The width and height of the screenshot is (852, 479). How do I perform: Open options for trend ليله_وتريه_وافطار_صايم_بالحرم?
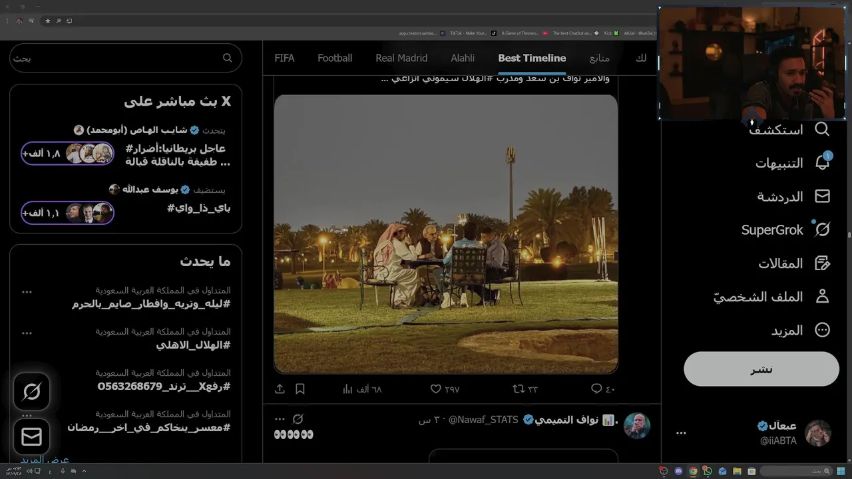27,291
